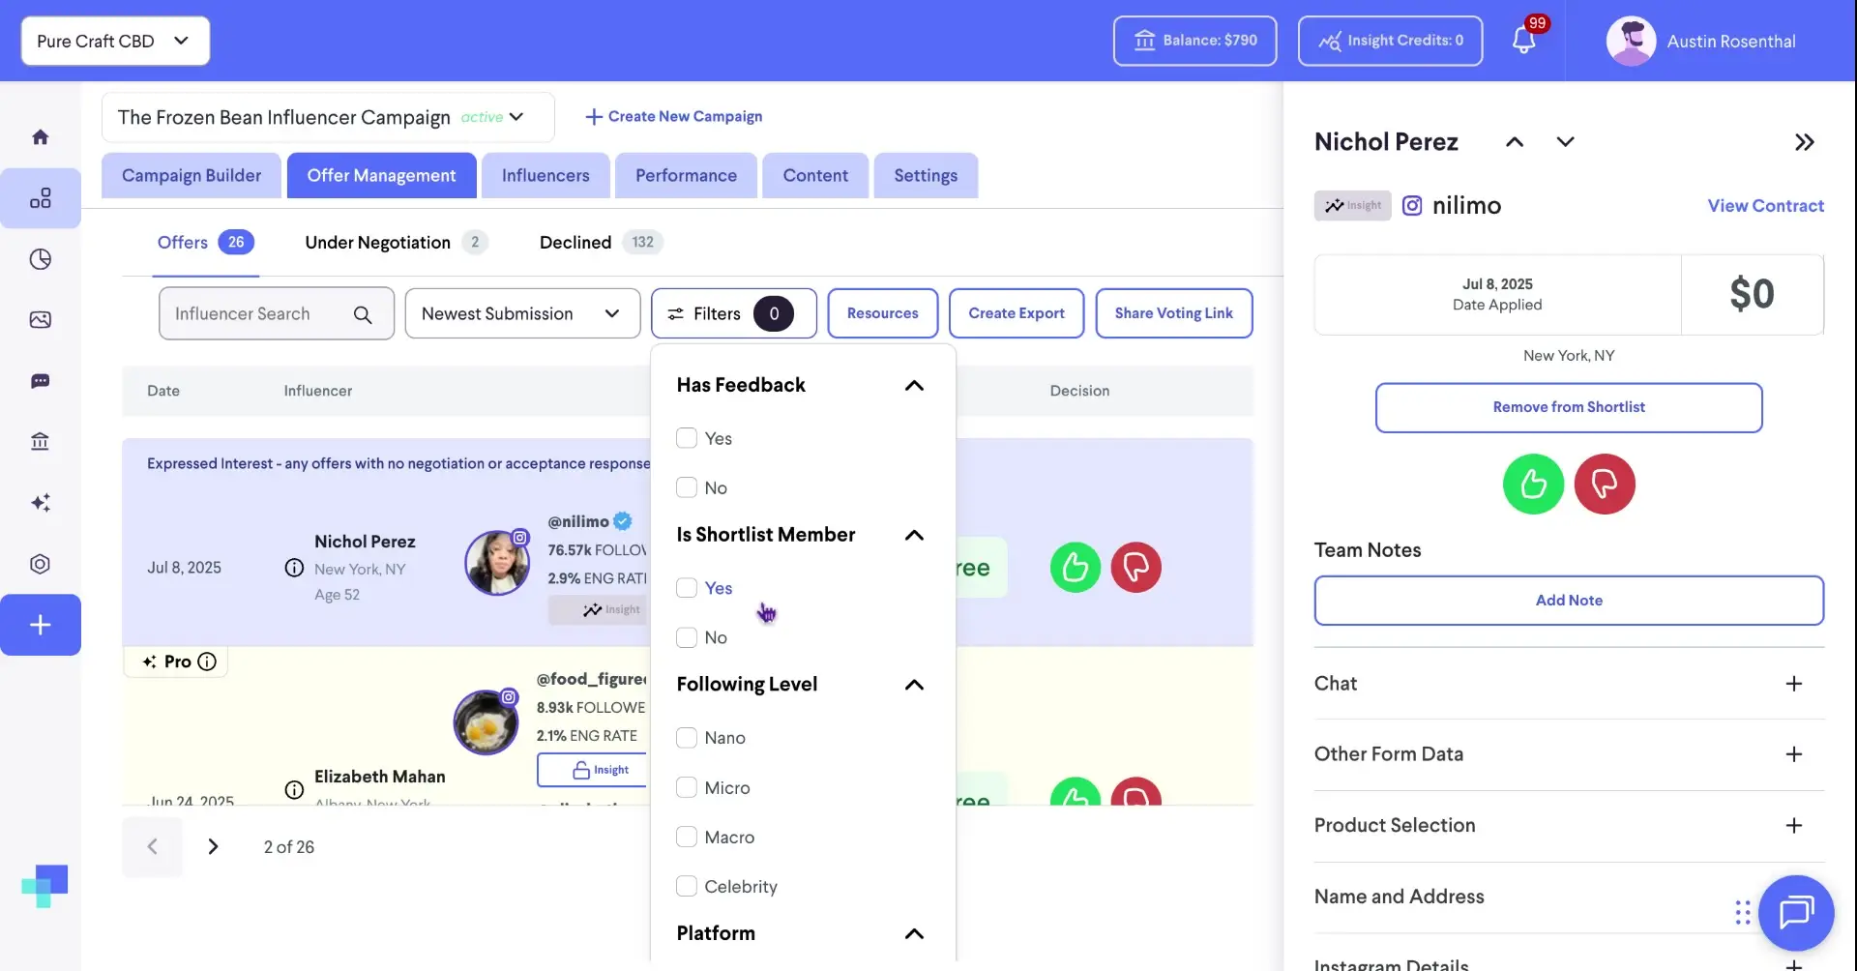Viewport: 1857px width, 971px height.
Task: Click the Instagram icon next to nilimo
Action: [x=1412, y=205]
